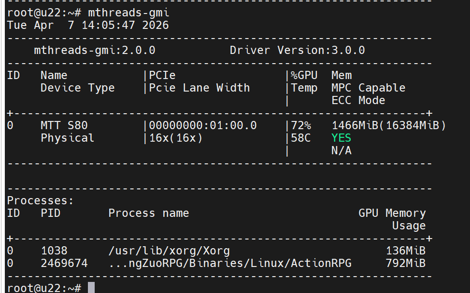Click the memory value 1466MiB(16384MiB)

(388, 125)
